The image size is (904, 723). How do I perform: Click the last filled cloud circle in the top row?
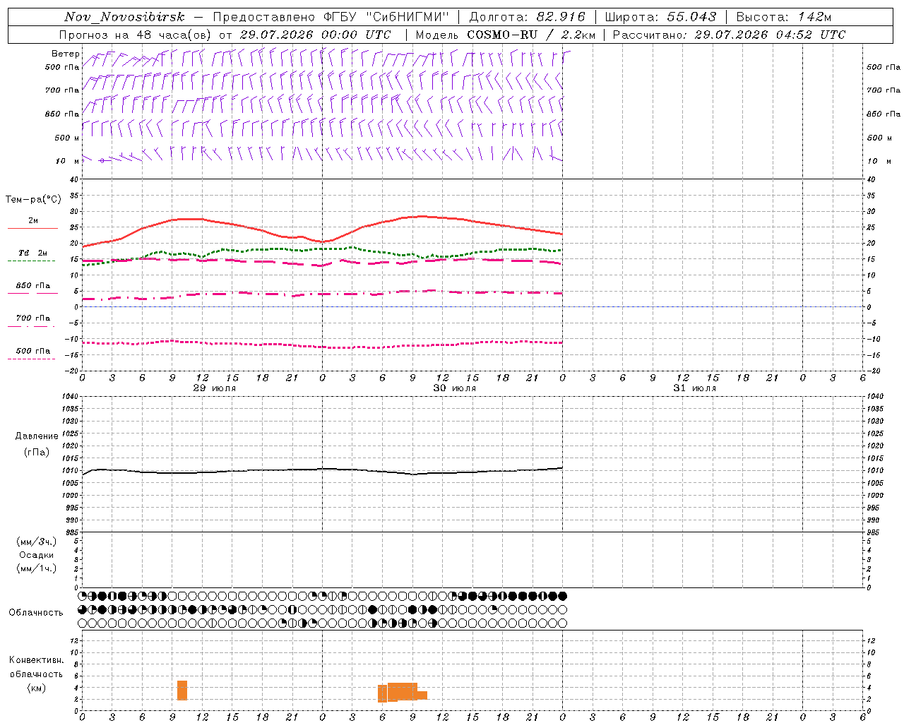[x=562, y=596]
